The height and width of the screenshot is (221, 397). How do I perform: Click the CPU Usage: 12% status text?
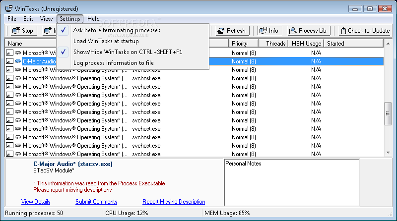(x=127, y=213)
